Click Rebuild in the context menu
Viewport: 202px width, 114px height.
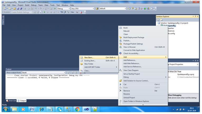[143, 31]
